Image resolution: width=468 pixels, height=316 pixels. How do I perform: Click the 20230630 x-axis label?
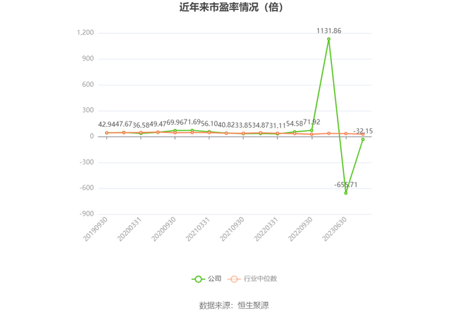coord(334,229)
